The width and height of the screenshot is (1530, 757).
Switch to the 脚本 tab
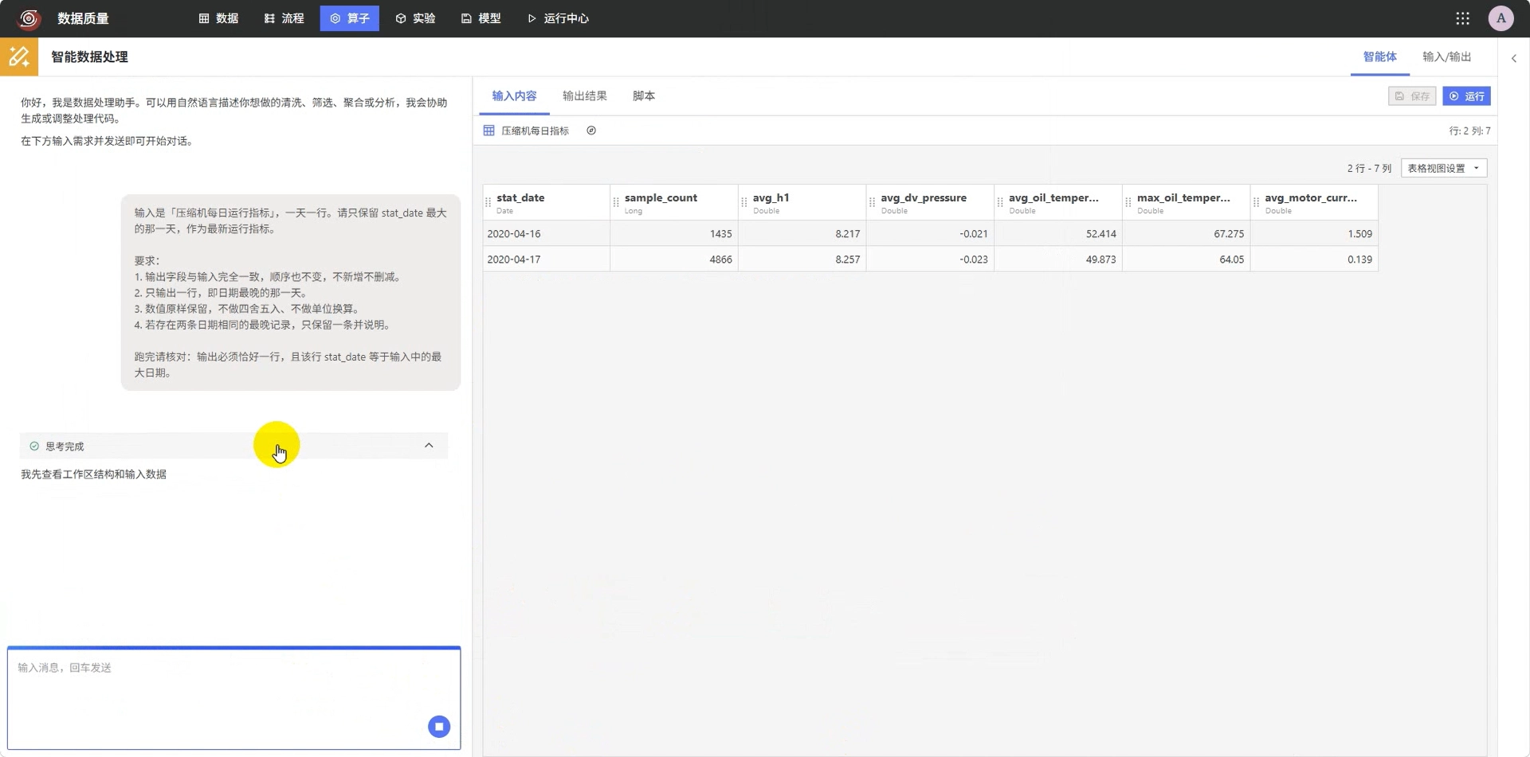coord(644,96)
